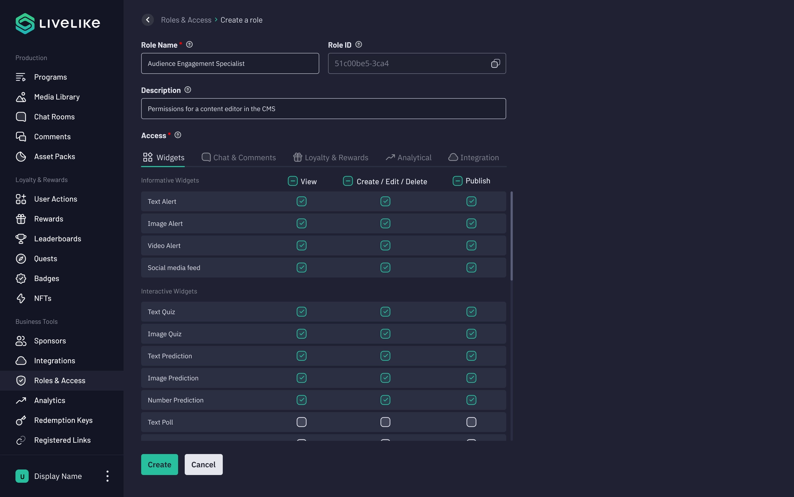Click the Quests compass icon

coord(21,259)
